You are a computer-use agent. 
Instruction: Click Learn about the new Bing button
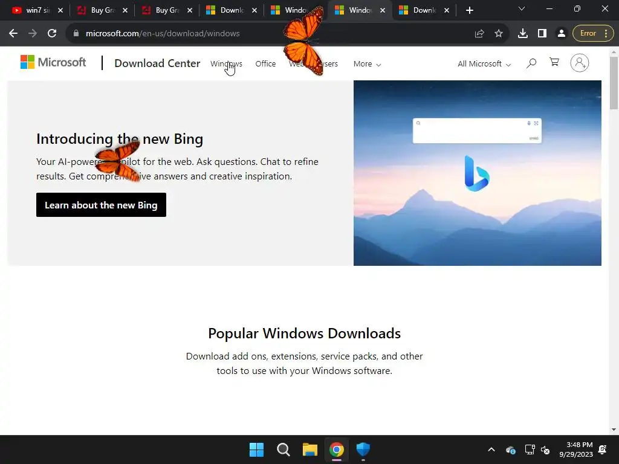click(x=101, y=205)
